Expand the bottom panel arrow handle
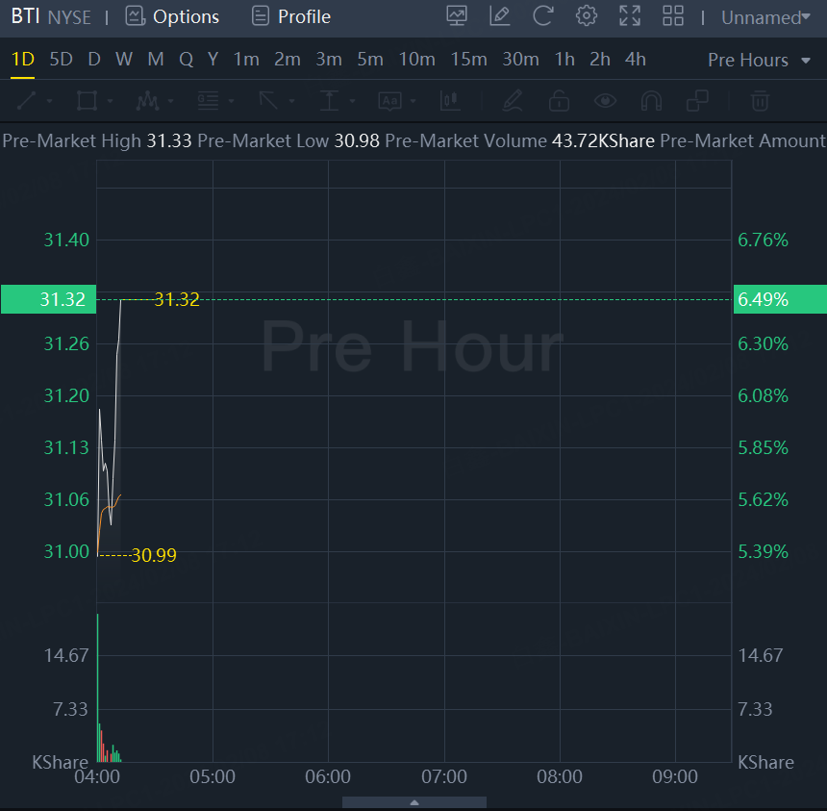 coord(414,802)
